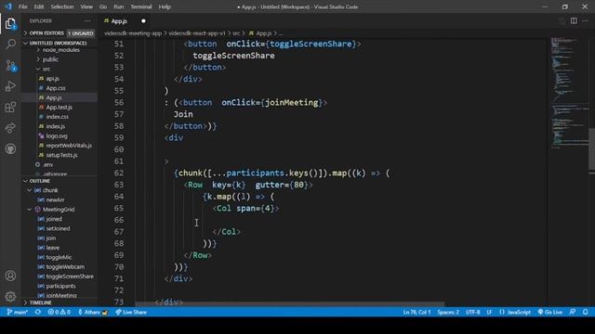595x334 pixels.
Task: Click unsaved dot on App.js tab
Action: point(143,20)
